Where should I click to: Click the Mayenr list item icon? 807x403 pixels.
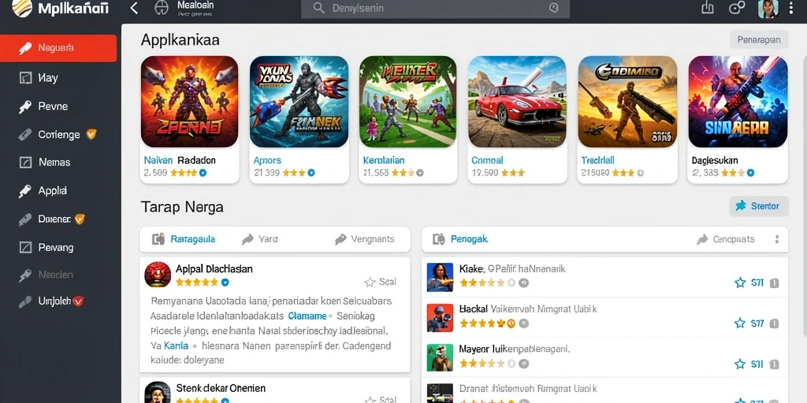tap(440, 358)
